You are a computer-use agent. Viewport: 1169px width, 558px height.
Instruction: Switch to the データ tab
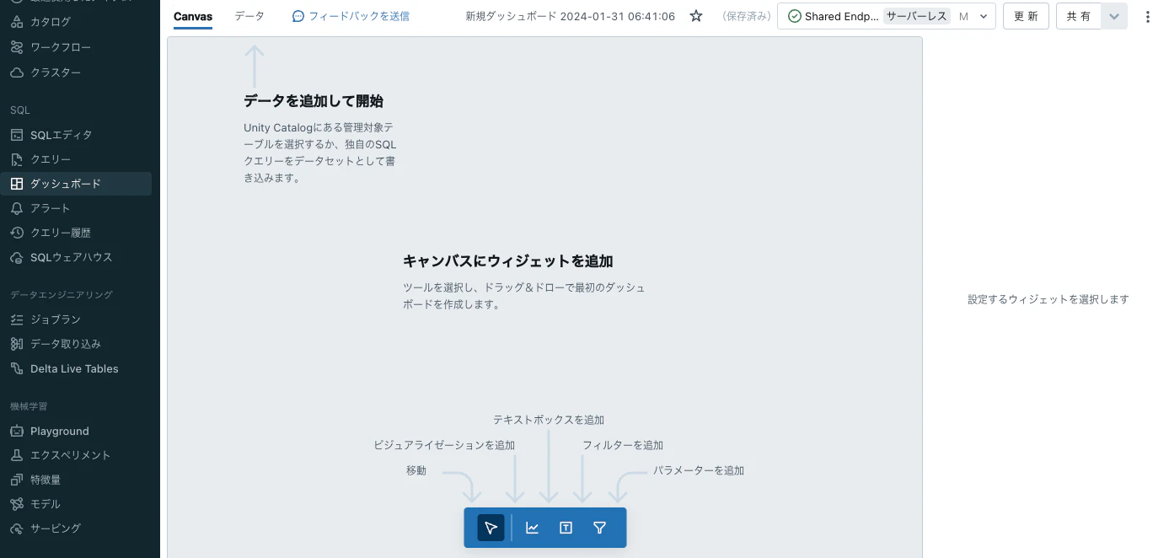tap(249, 16)
